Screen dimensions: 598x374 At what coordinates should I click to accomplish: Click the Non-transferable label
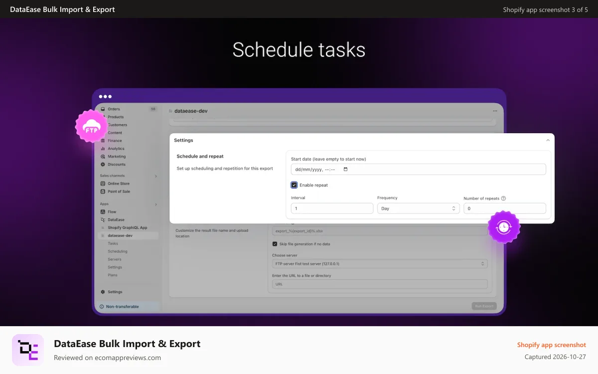(x=123, y=307)
